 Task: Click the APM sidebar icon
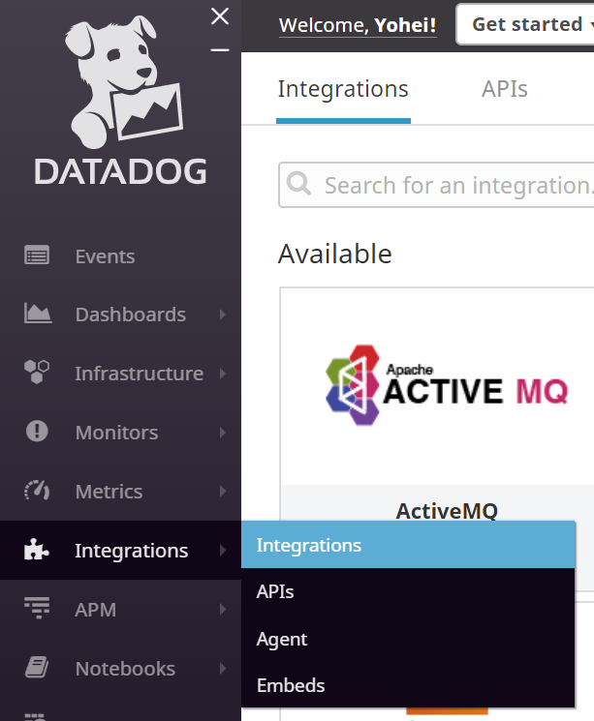[37, 609]
